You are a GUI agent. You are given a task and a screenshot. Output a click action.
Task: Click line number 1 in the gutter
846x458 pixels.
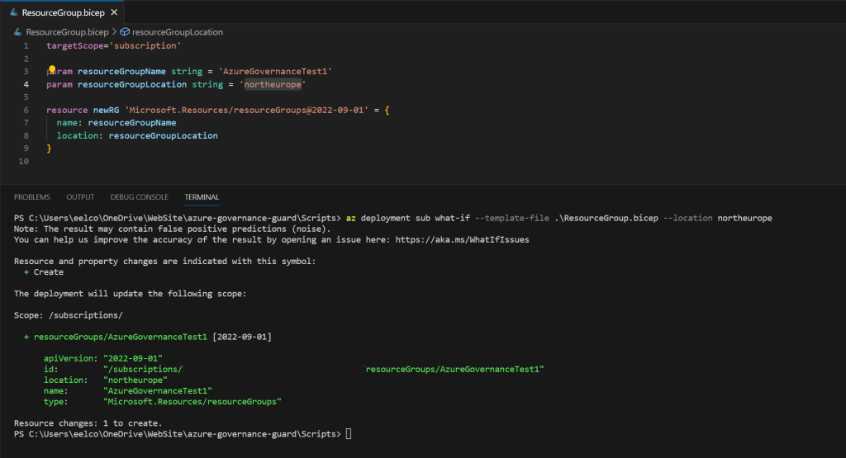(26, 46)
